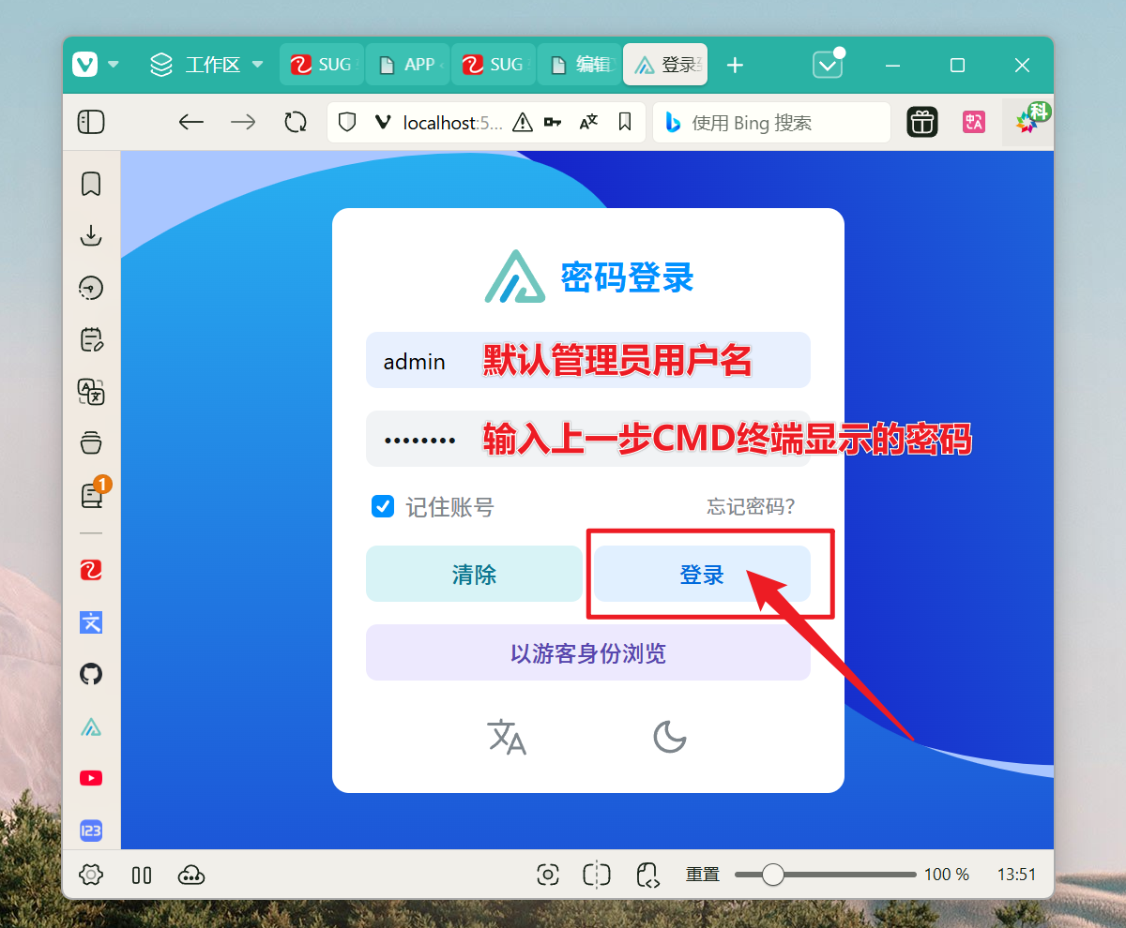Open the Notes panel in the sidebar
This screenshot has height=928, width=1126.
(x=90, y=339)
